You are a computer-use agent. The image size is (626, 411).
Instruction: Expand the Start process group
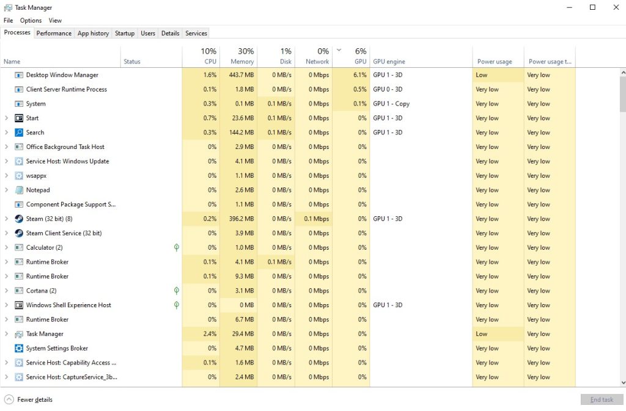[x=6, y=118]
